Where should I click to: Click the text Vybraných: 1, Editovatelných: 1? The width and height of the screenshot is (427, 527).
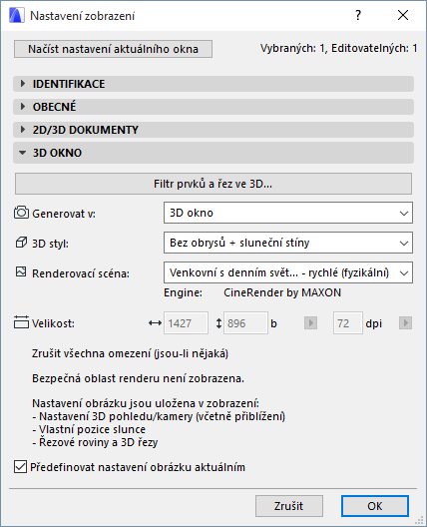tap(338, 48)
